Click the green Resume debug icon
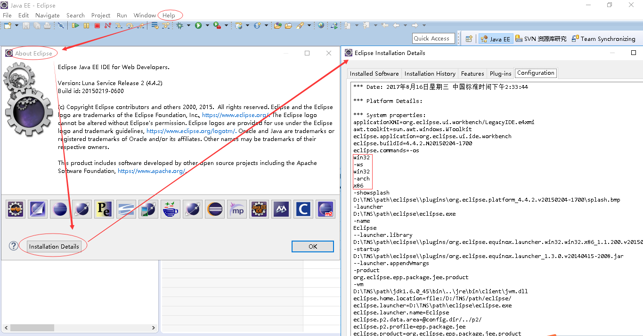The image size is (643, 336). pos(75,25)
